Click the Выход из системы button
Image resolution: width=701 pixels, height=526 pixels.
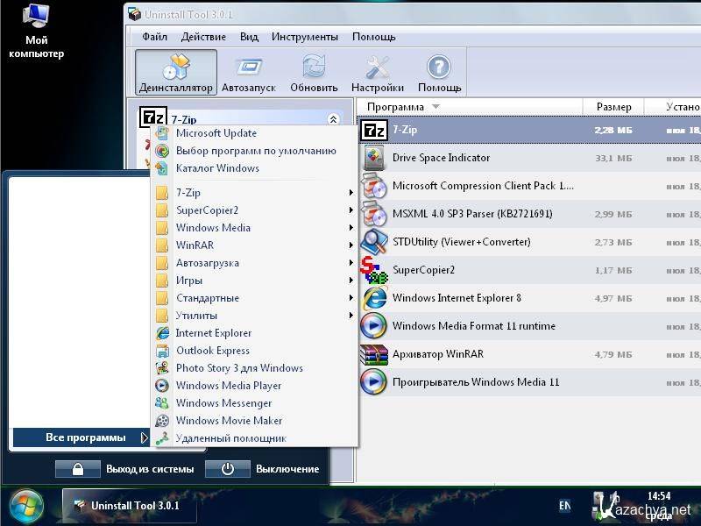pos(125,469)
